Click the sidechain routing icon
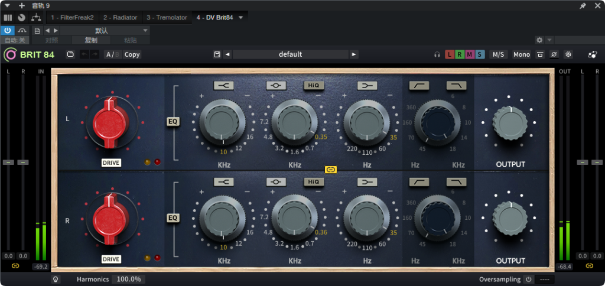Screen dimensions: 605x286 pyautogui.click(x=36, y=18)
